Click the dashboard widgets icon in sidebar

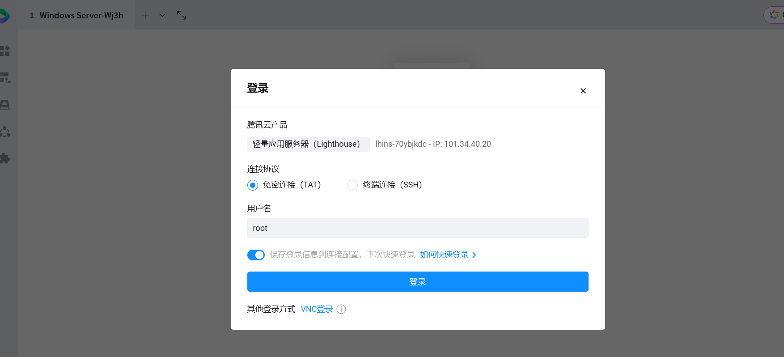(x=5, y=51)
